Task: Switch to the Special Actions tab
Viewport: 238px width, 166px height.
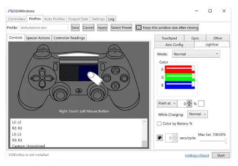Action: [x=38, y=38]
